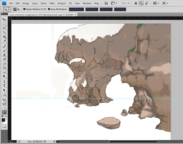183x144 pixels.
Task: Select the Eyedropper tool
Action: (4, 41)
